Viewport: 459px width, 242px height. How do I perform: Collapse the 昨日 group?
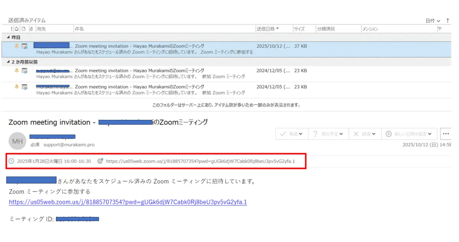(9, 37)
